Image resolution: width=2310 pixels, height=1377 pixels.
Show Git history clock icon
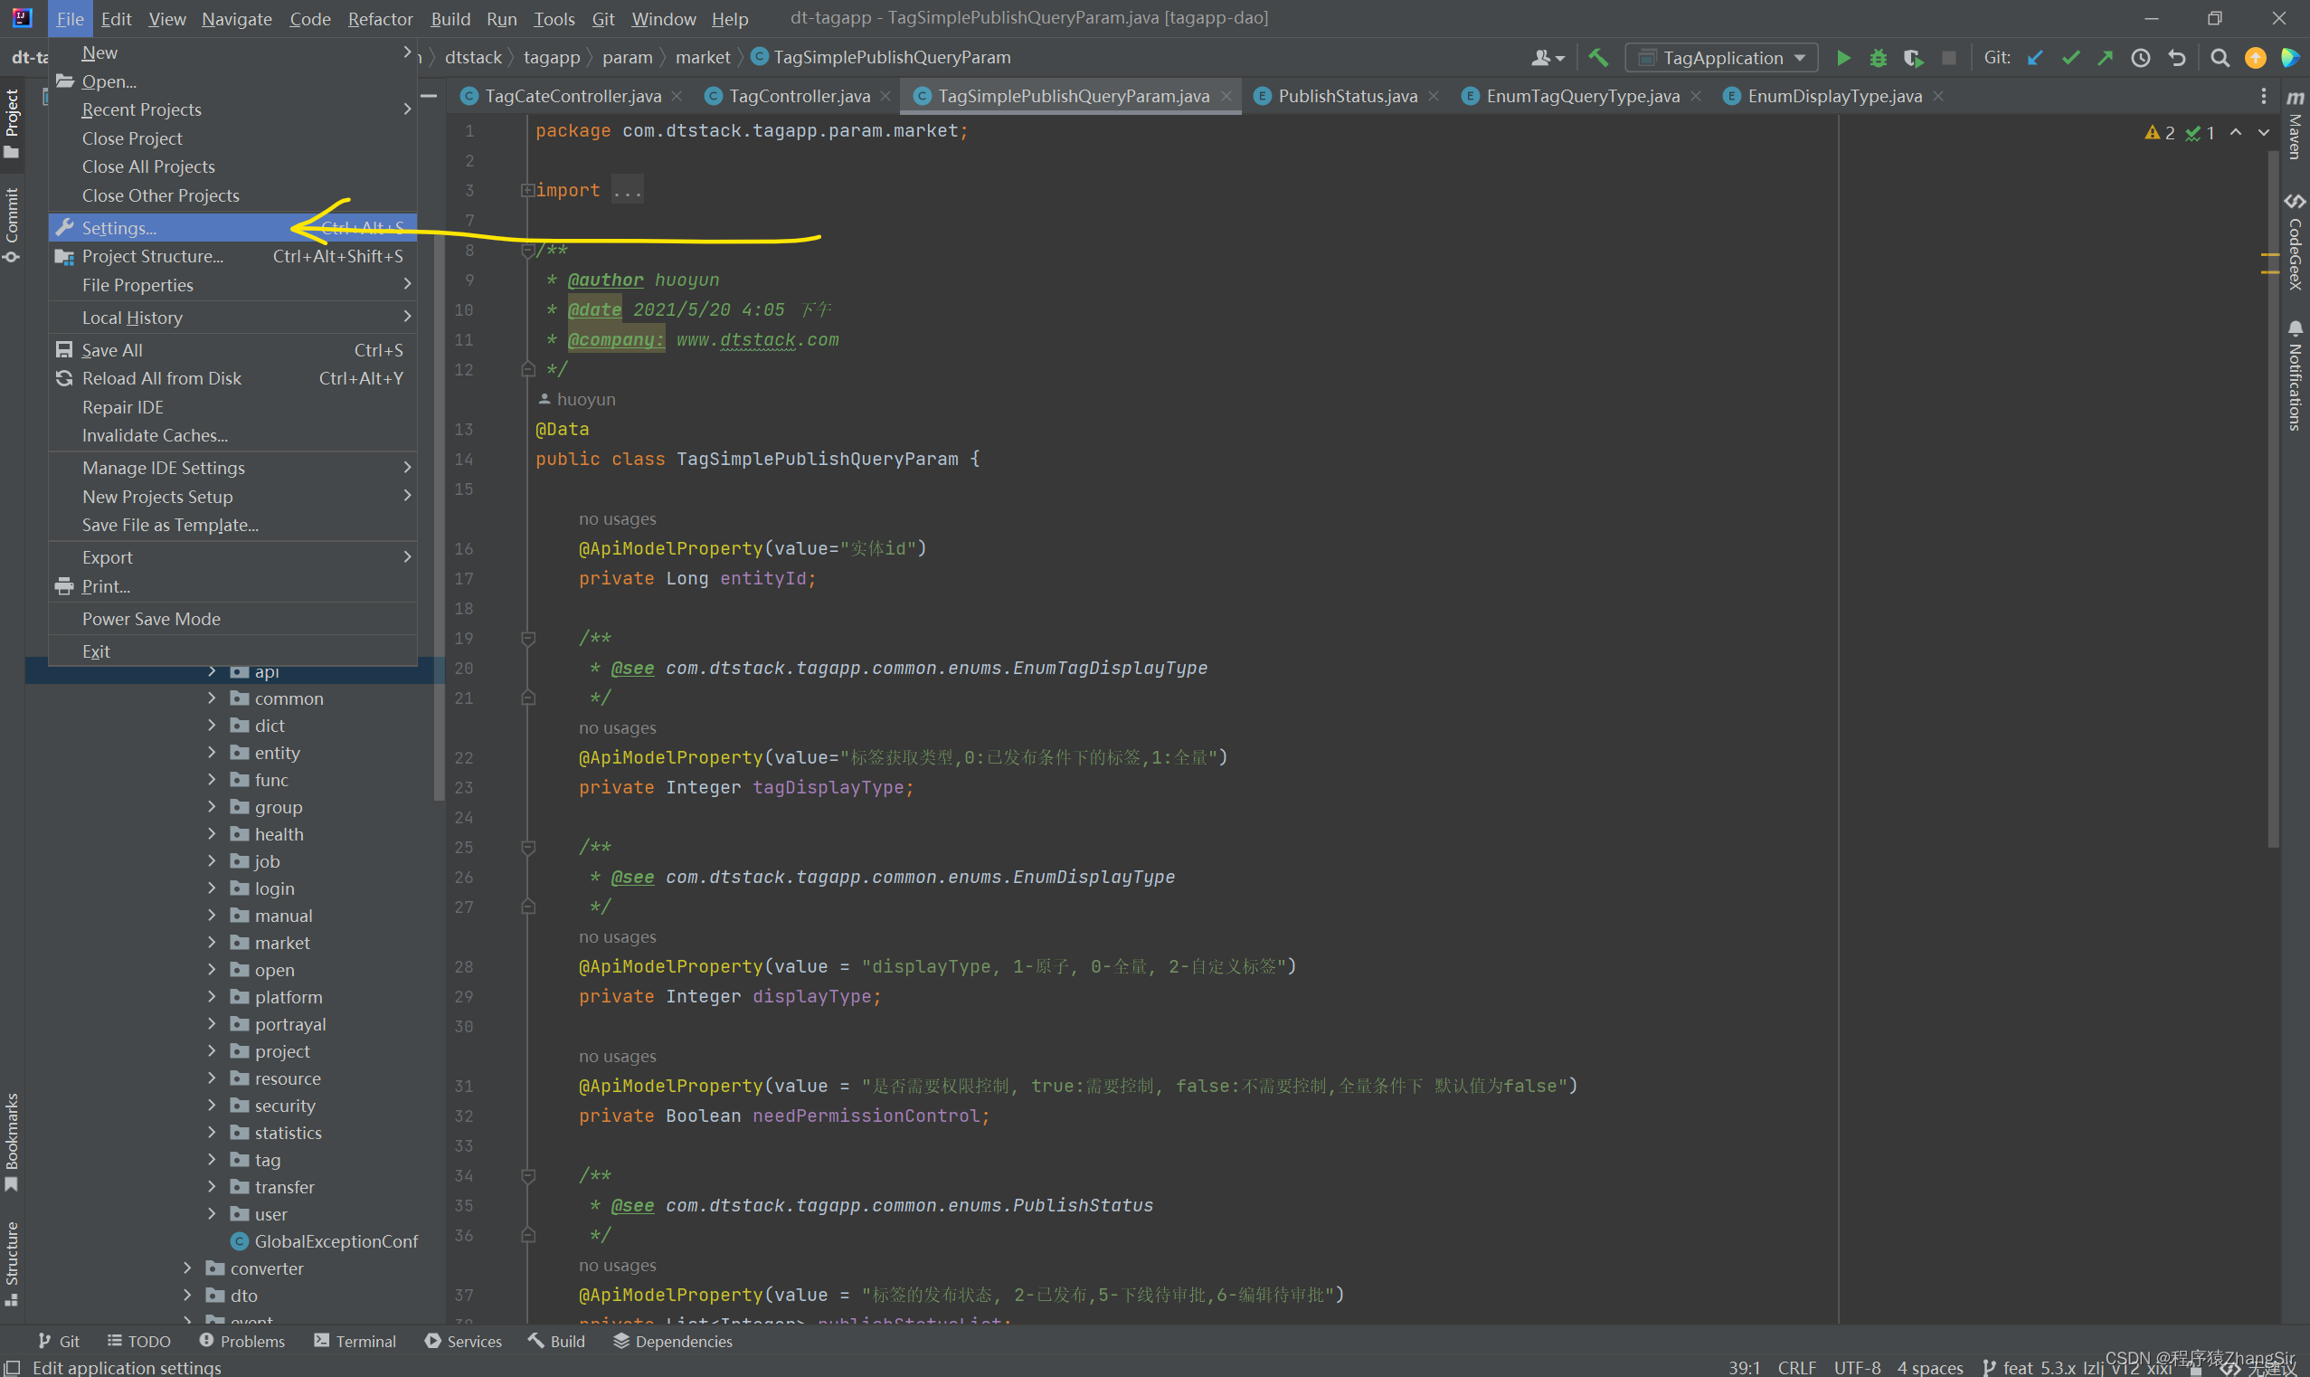coord(2140,58)
